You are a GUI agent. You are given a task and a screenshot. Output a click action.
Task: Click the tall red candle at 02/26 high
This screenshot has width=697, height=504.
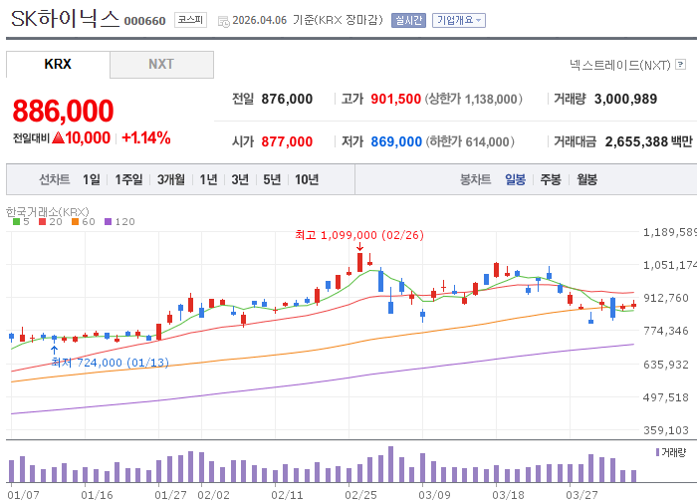359,262
